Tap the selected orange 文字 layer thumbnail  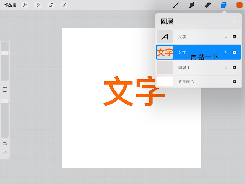pyautogui.click(x=165, y=52)
